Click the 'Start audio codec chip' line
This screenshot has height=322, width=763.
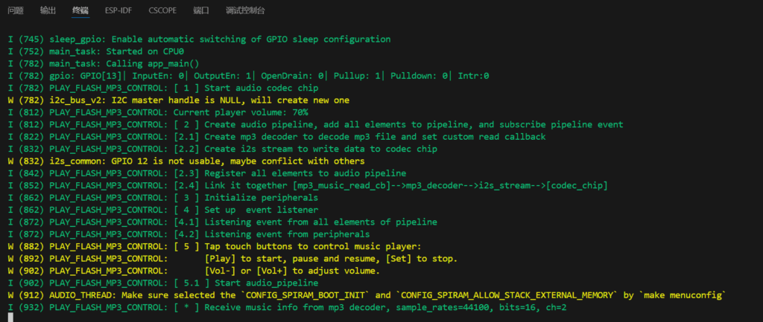pos(163,88)
